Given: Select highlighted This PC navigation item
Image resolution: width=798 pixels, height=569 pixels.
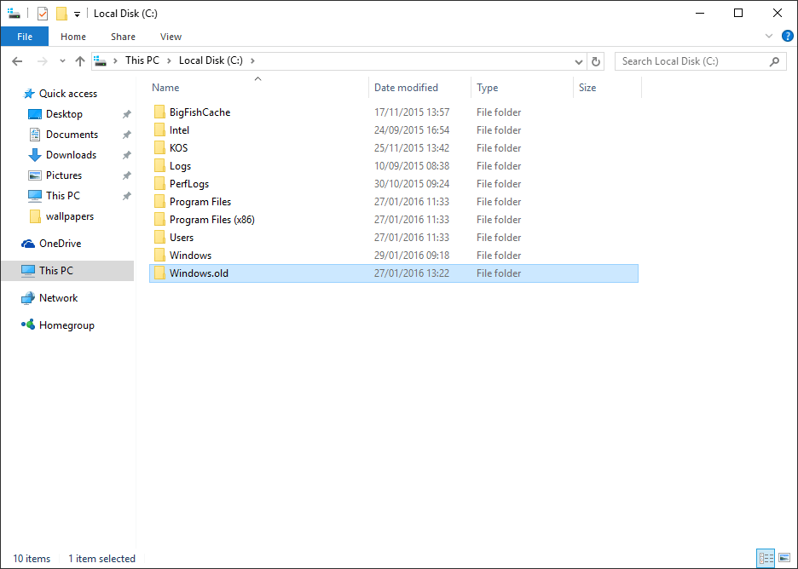Looking at the screenshot, I should pos(67,271).
